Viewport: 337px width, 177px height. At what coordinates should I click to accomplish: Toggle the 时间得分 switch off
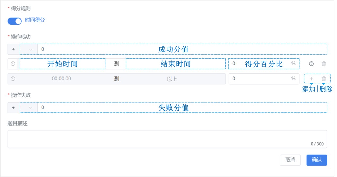tap(15, 21)
